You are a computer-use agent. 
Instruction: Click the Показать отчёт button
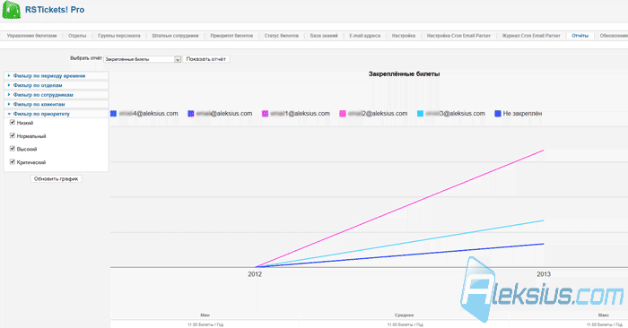pyautogui.click(x=206, y=59)
